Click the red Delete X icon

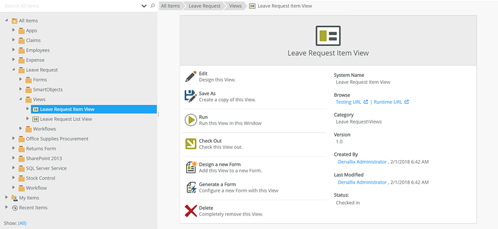click(191, 211)
